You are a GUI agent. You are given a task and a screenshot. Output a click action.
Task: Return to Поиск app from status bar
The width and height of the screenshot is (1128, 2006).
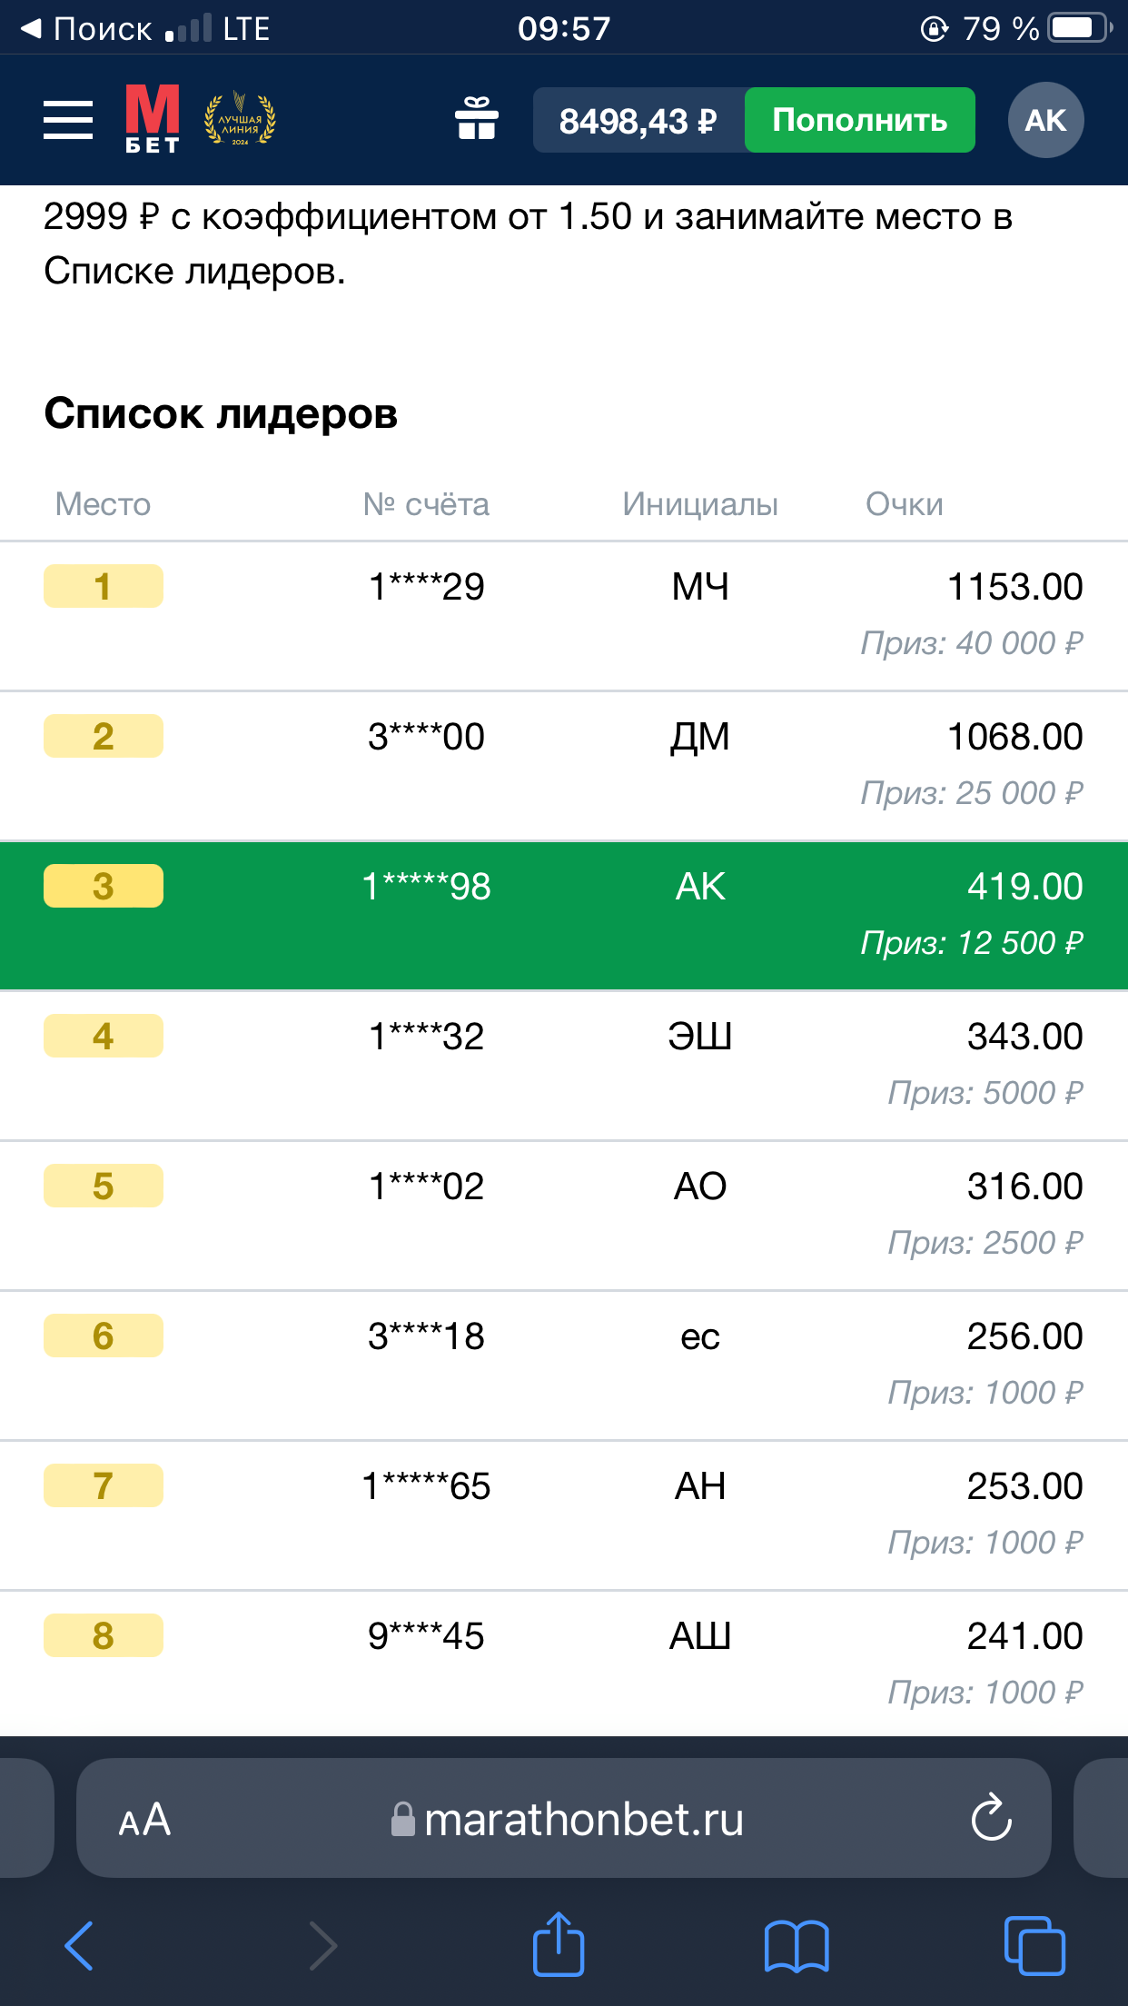86,28
